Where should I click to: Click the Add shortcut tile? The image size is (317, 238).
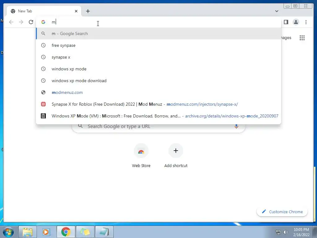coord(176,156)
